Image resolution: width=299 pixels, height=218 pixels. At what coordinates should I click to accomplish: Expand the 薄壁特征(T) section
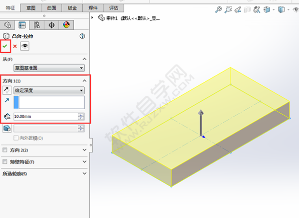click(85, 162)
